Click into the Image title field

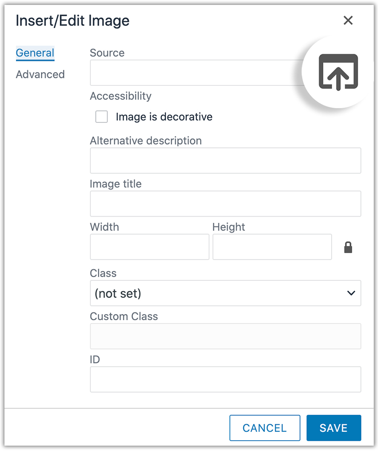[225, 204]
